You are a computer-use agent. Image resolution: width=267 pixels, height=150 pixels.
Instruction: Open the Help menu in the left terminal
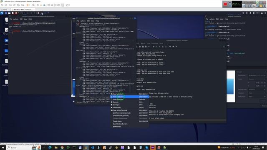tap(30, 19)
